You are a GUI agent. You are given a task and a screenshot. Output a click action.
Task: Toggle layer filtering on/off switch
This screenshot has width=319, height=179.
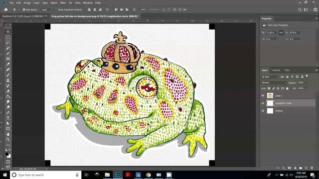[x=307, y=76]
